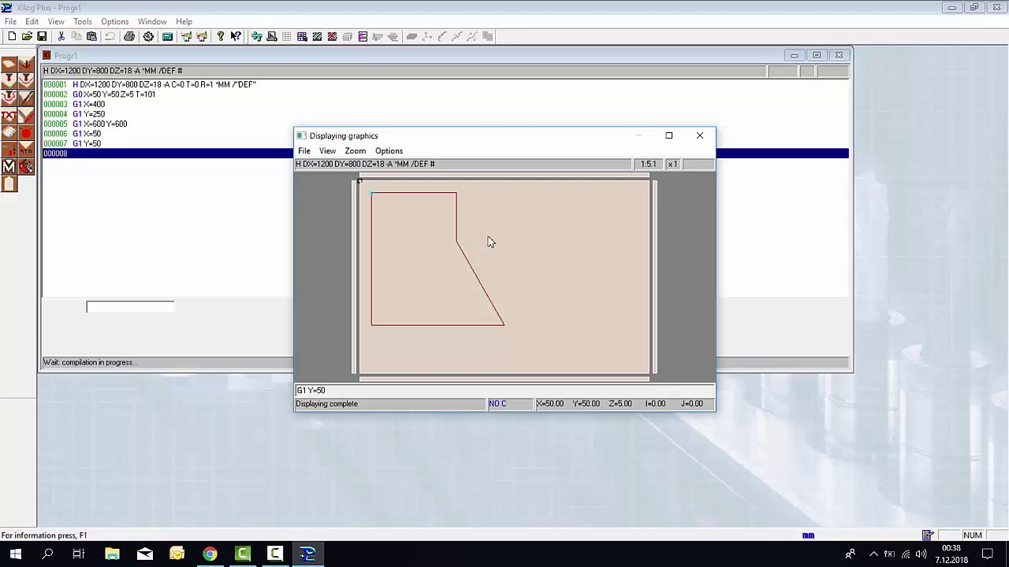The height and width of the screenshot is (567, 1009).
Task: Maximize the Displaying graphics window
Action: pyautogui.click(x=668, y=135)
